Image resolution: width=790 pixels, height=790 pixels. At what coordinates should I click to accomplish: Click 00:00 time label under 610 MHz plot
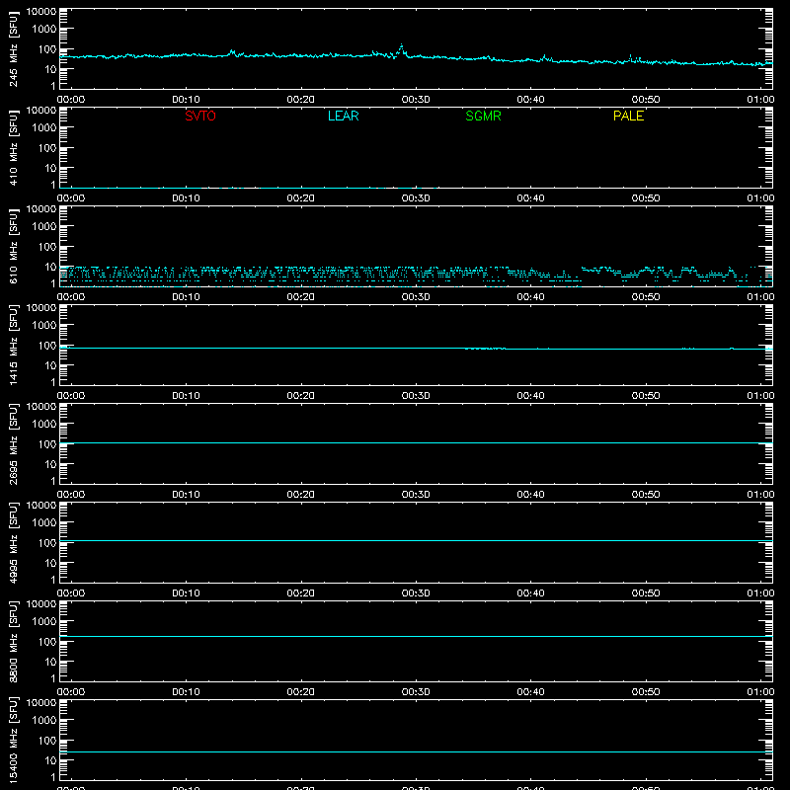click(71, 297)
